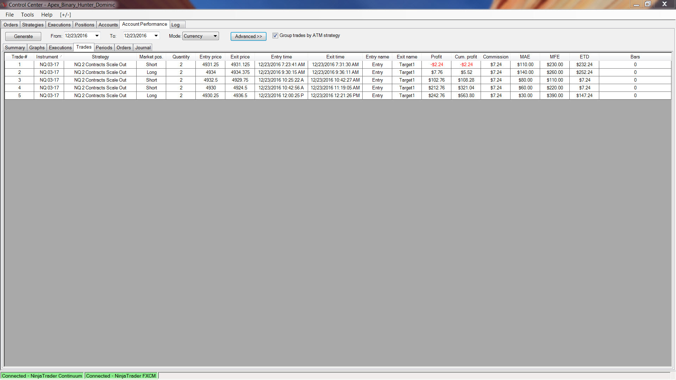Screen dimensions: 676x380
Task: Sort by the Exit price column header
Action: tap(240, 57)
